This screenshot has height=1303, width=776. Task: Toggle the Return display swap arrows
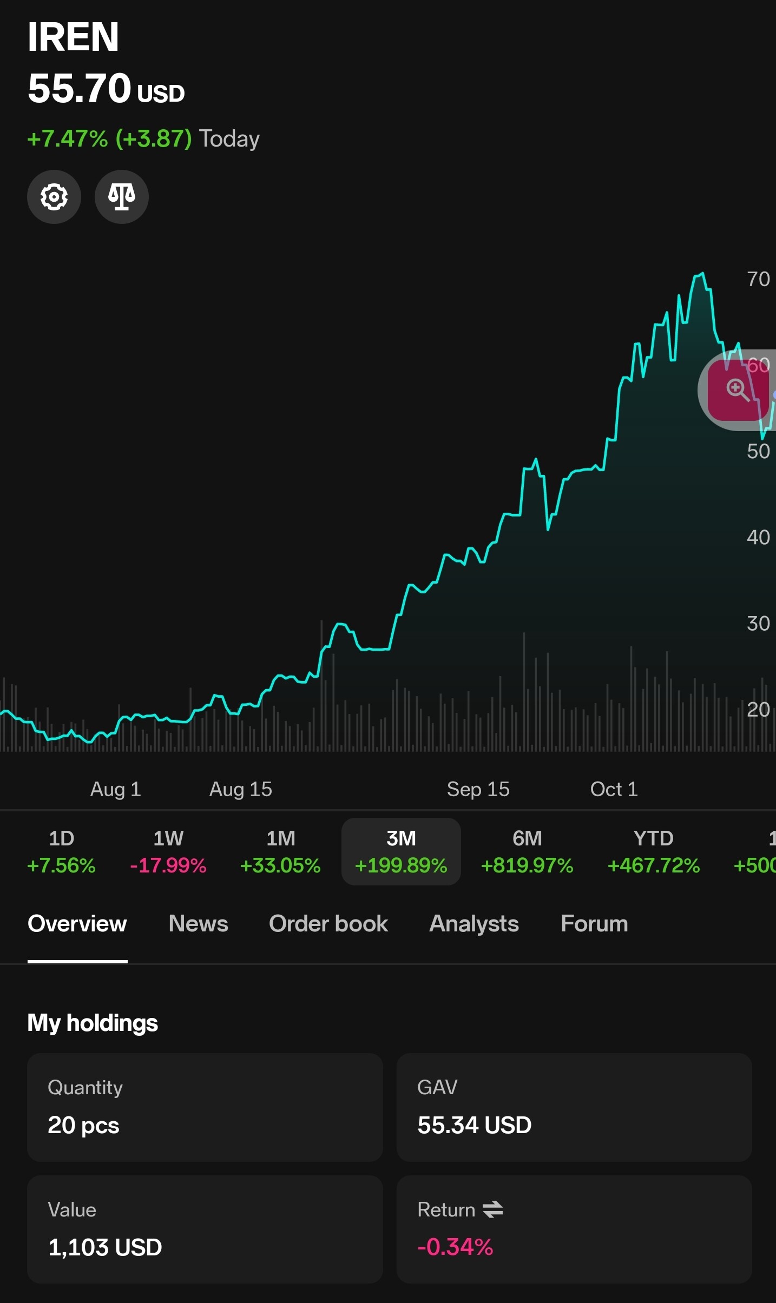point(492,1209)
